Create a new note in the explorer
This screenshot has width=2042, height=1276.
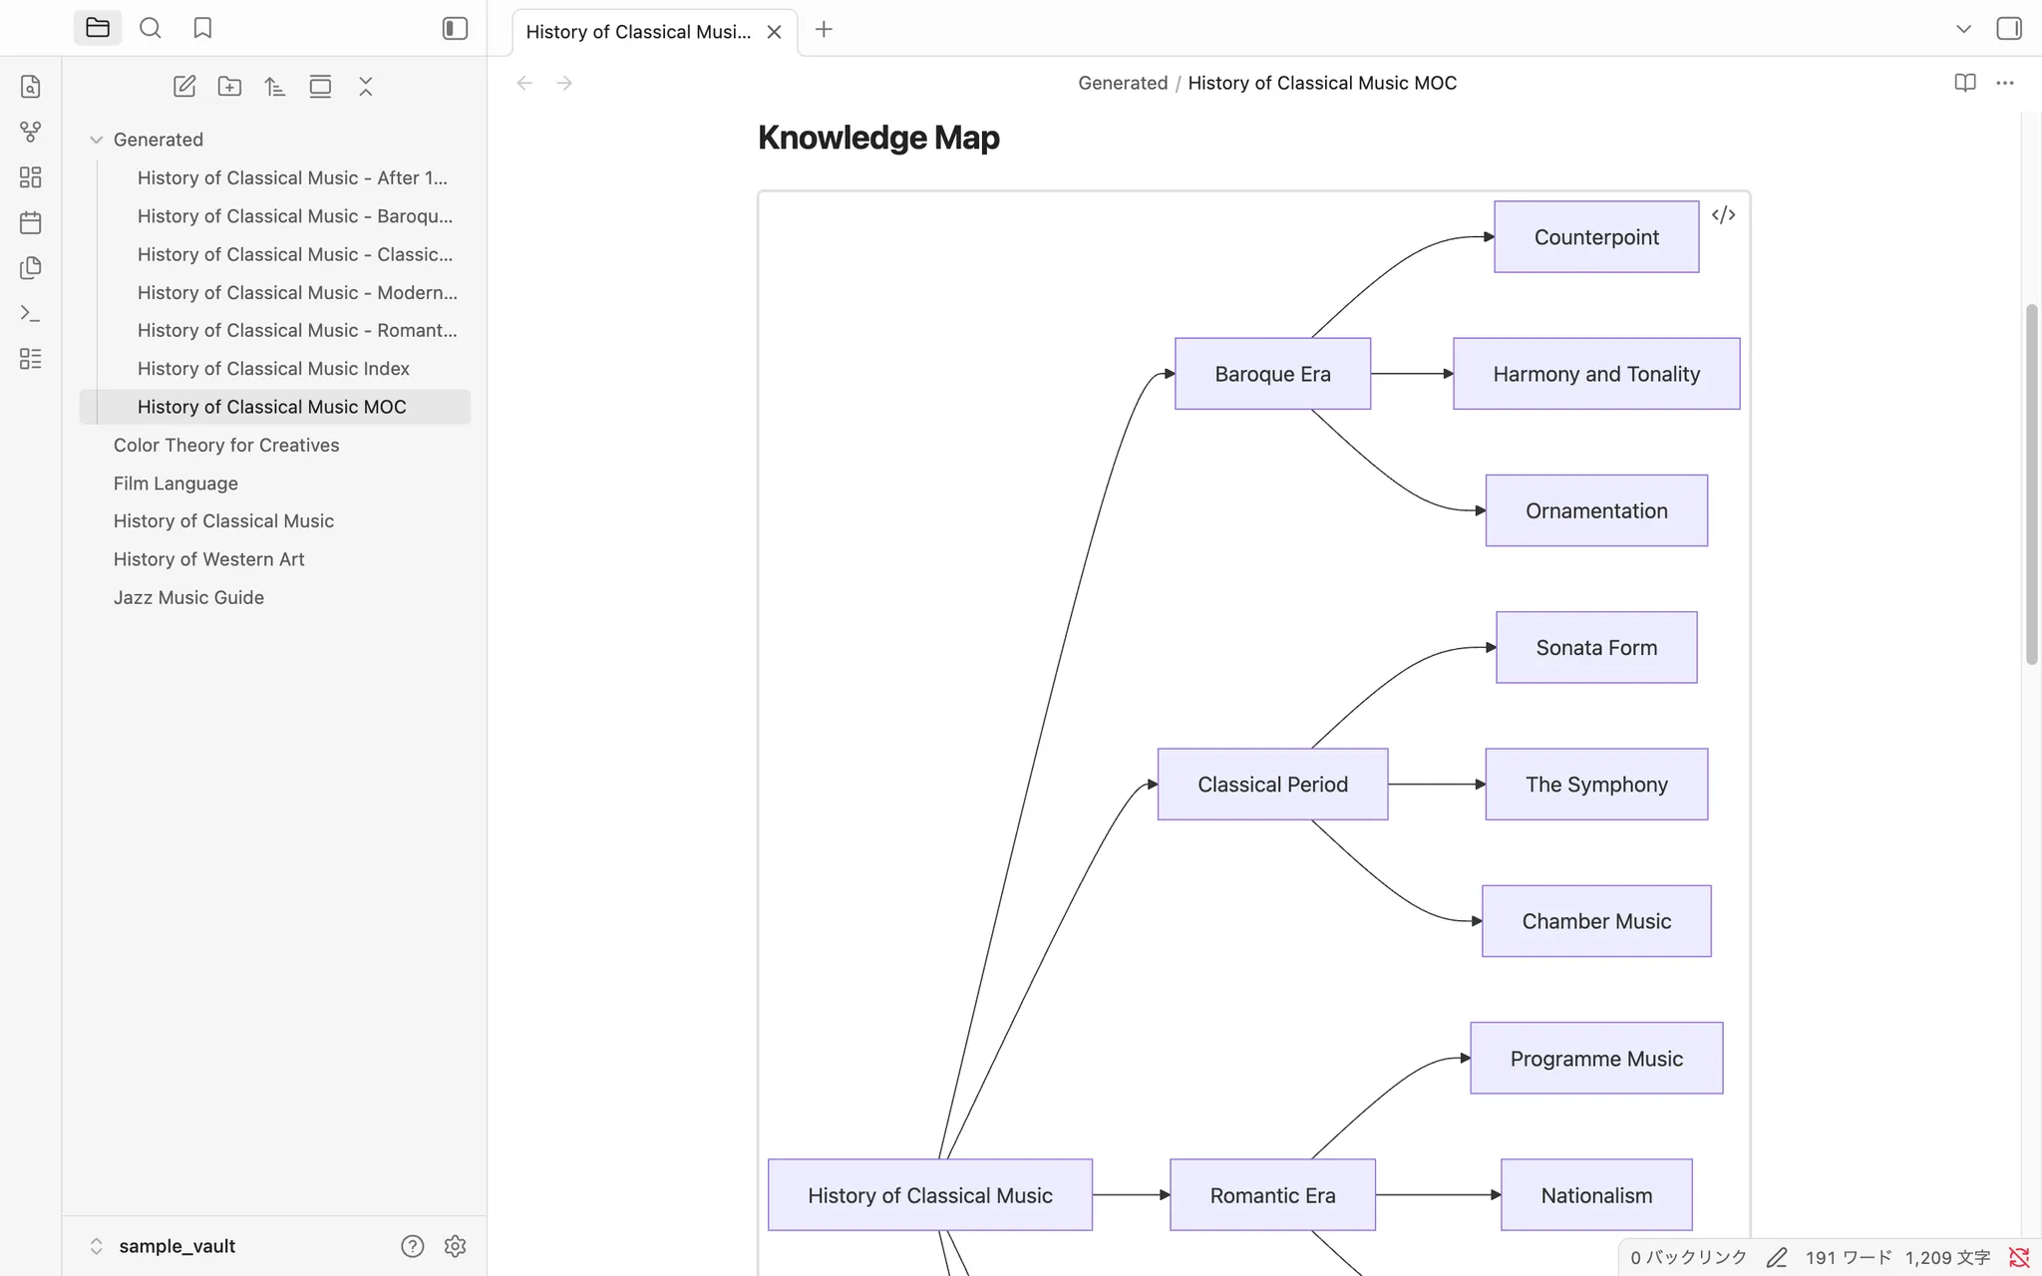tap(184, 87)
